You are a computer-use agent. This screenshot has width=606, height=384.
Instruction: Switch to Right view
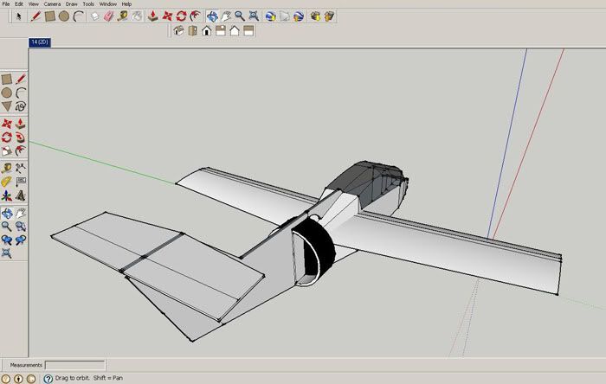(x=221, y=30)
